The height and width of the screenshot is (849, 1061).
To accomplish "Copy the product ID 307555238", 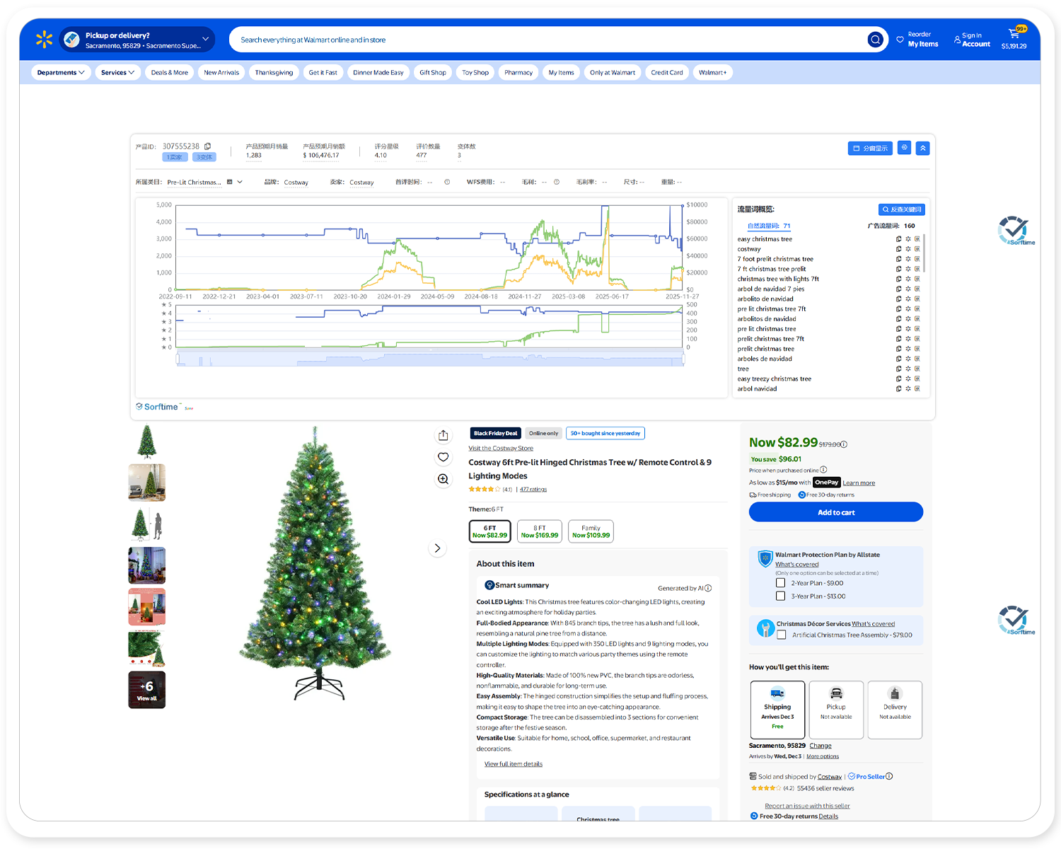I will click(207, 146).
